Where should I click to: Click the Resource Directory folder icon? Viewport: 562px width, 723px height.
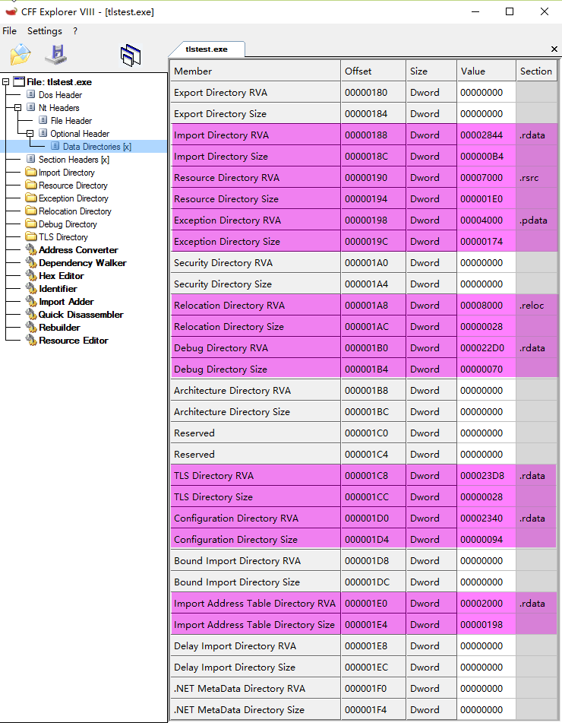click(x=31, y=185)
